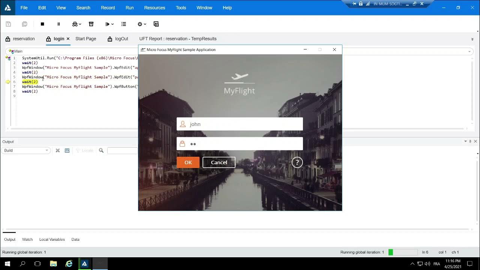Close the login tab
Viewport: 480px width, 270px height.
pyautogui.click(x=68, y=39)
